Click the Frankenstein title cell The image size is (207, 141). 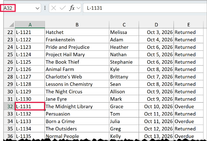click(x=77, y=40)
